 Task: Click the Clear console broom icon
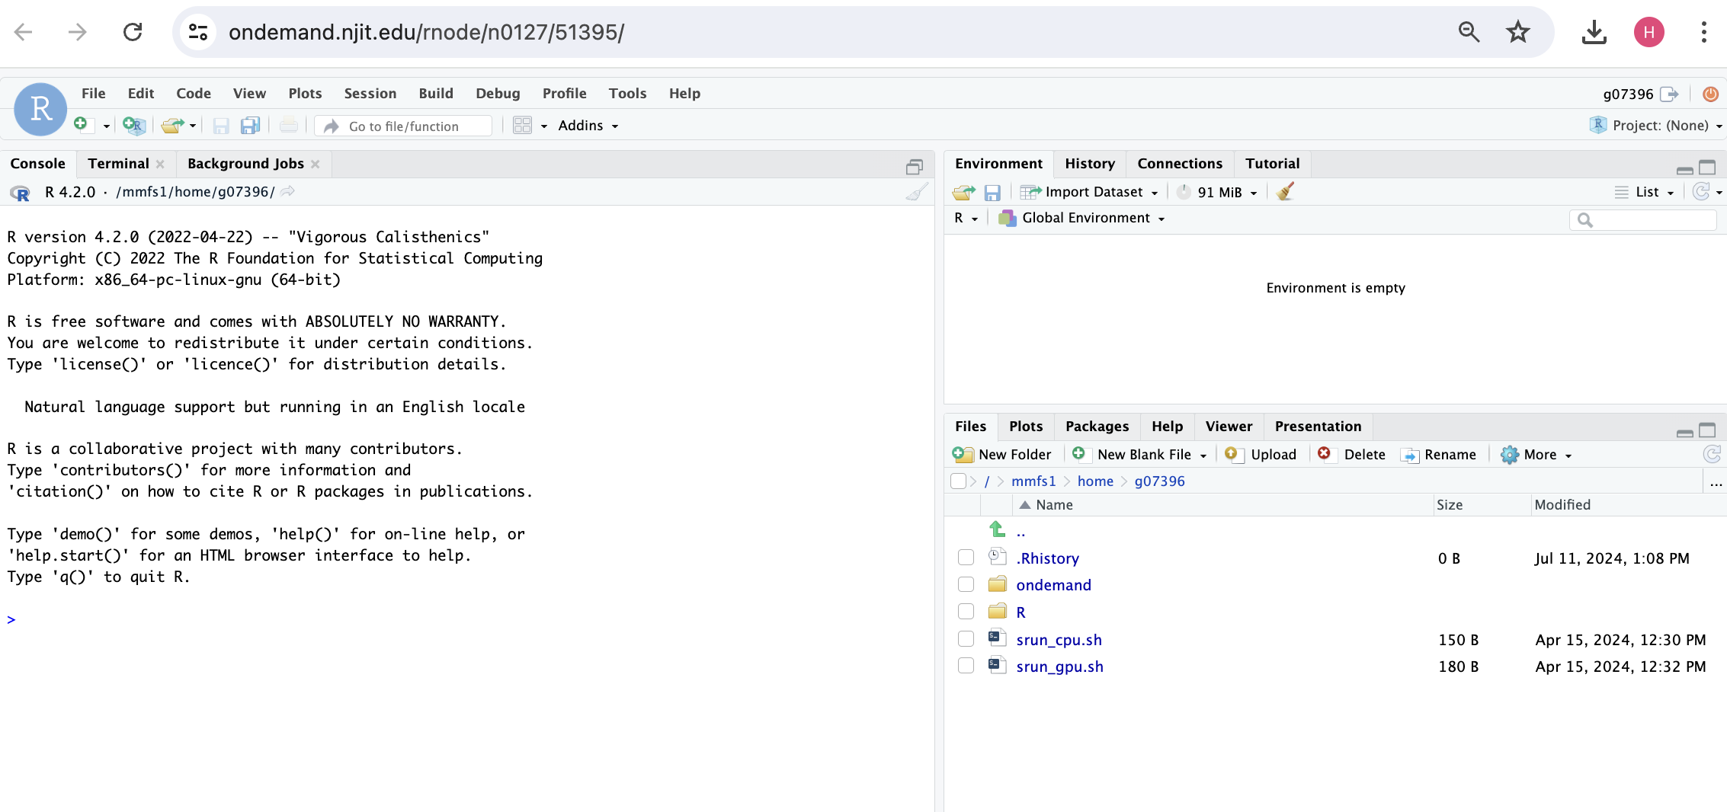pyautogui.click(x=918, y=192)
